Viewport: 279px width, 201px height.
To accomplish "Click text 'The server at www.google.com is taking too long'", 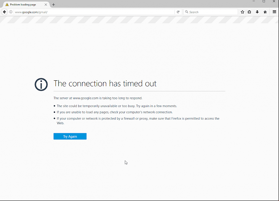I will point(98,98).
